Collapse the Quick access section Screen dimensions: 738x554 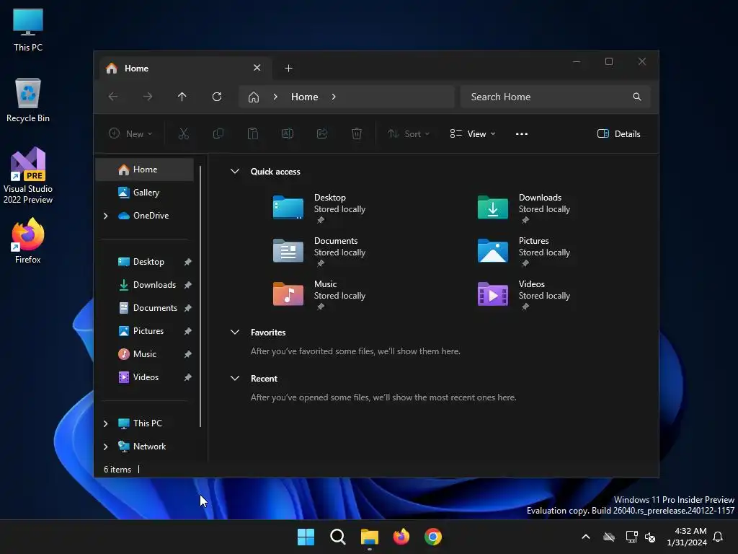coord(235,172)
